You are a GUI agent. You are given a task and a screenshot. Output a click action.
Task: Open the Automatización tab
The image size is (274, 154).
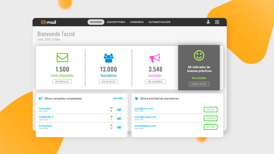(159, 22)
